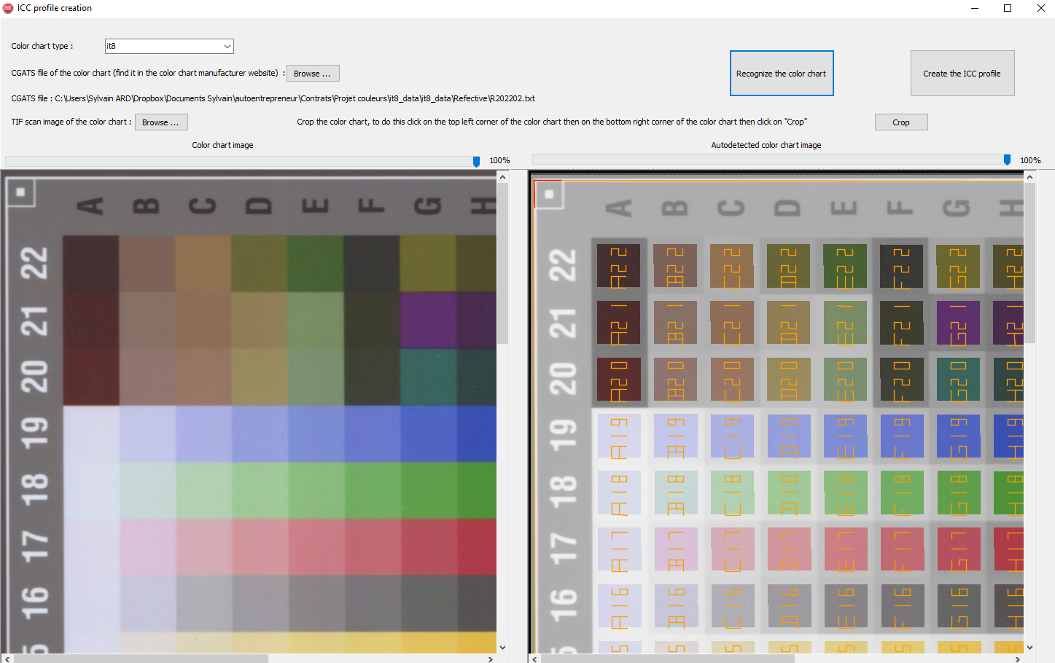
Task: Click the left image horizontal scrollbar right arrow
Action: 491,659
